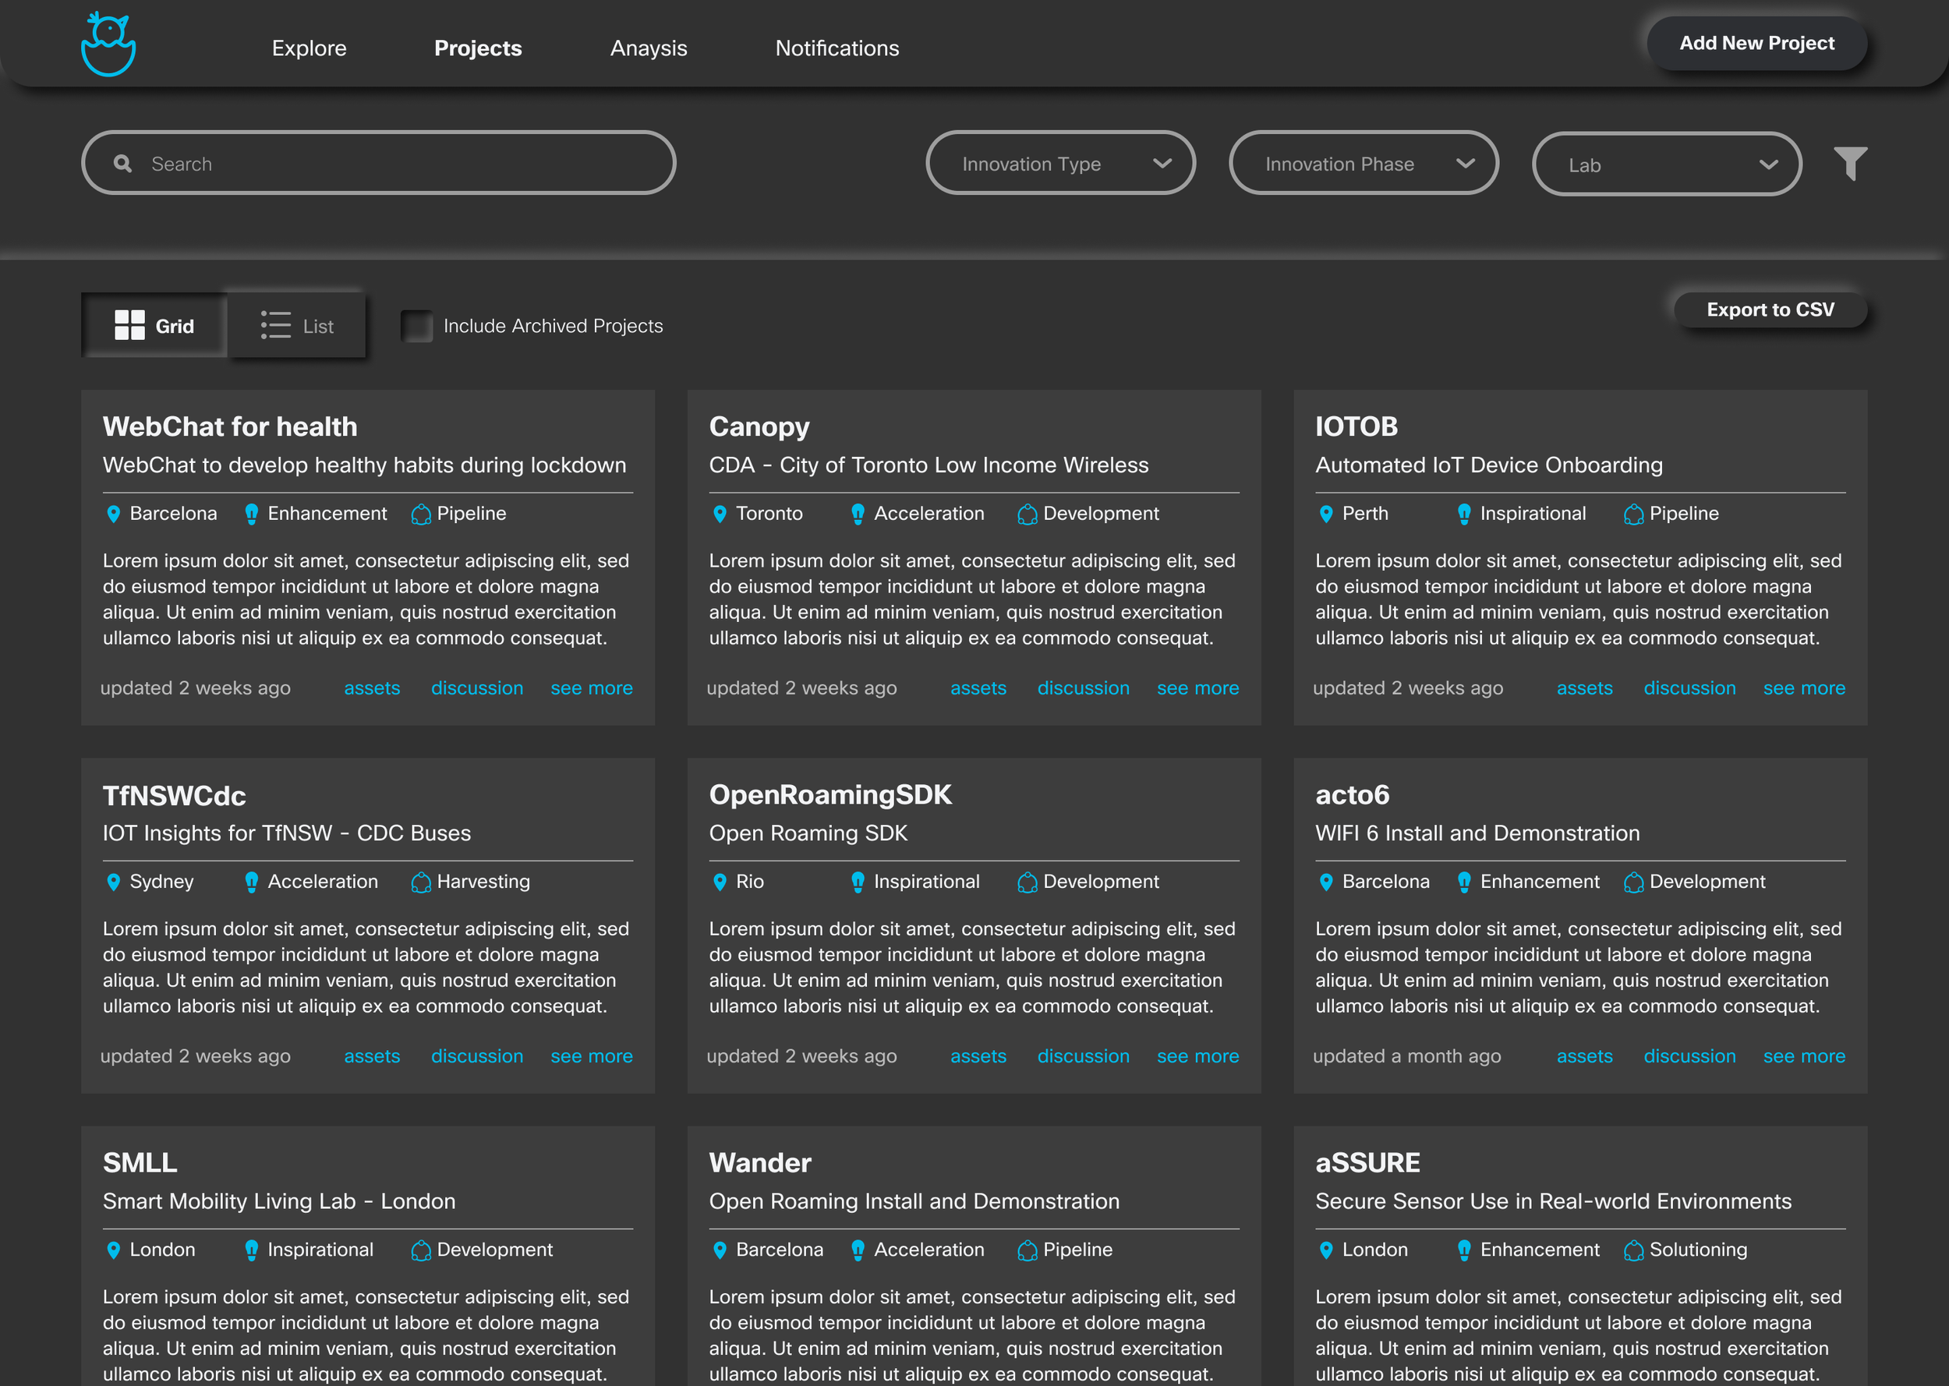Click the lightbulb icon beside Acceleration on Canopy
Image resolution: width=1949 pixels, height=1386 pixels.
[x=858, y=514]
